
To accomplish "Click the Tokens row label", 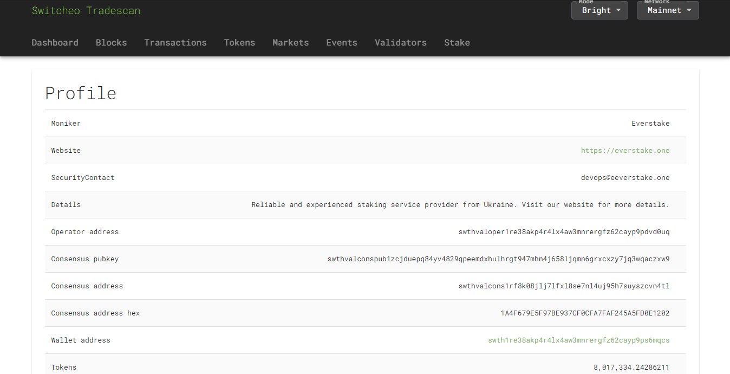I will 64,367.
